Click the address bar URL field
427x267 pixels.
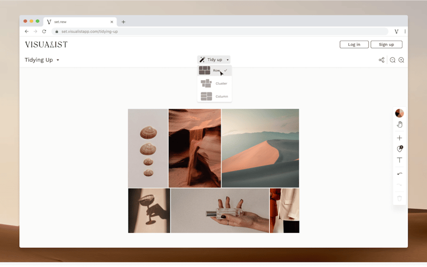pyautogui.click(x=220, y=32)
